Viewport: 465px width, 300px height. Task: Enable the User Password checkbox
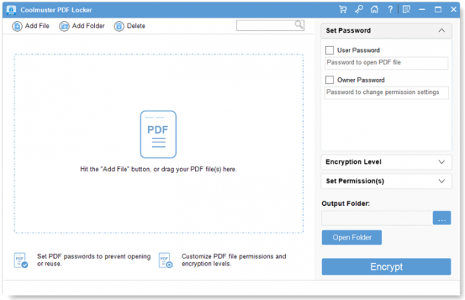(330, 50)
